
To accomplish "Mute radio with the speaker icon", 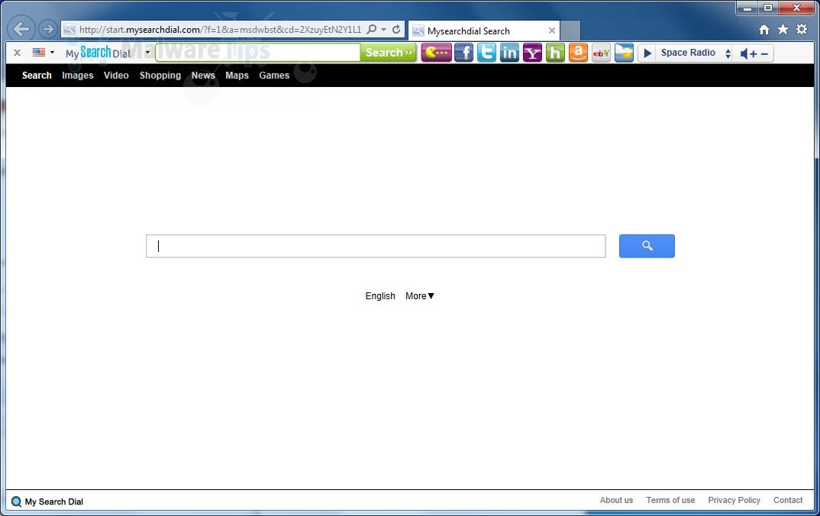I will click(x=743, y=53).
